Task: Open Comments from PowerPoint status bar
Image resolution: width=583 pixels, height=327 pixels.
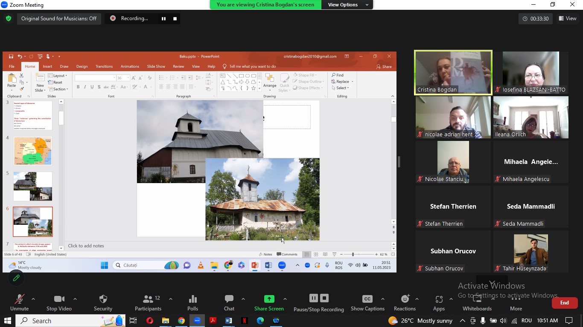Action: coord(287,254)
